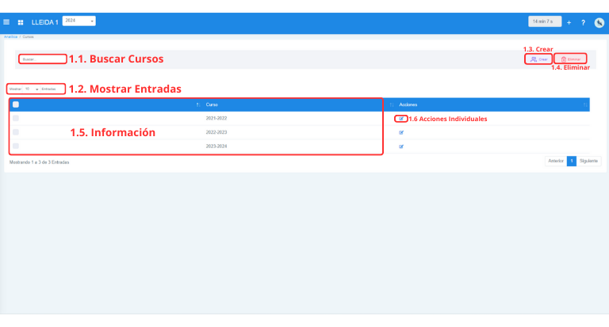Screen dimensions: 609x327
Task: Edit the 2021-2022 course entry
Action: coord(401,119)
